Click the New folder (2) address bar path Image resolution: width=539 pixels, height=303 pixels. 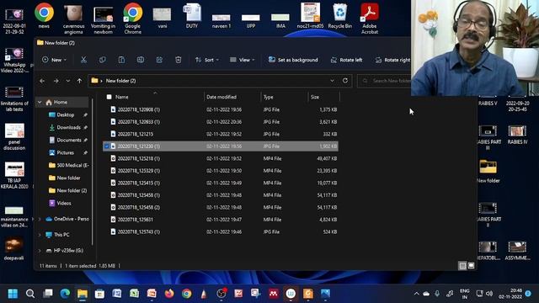[x=120, y=81]
